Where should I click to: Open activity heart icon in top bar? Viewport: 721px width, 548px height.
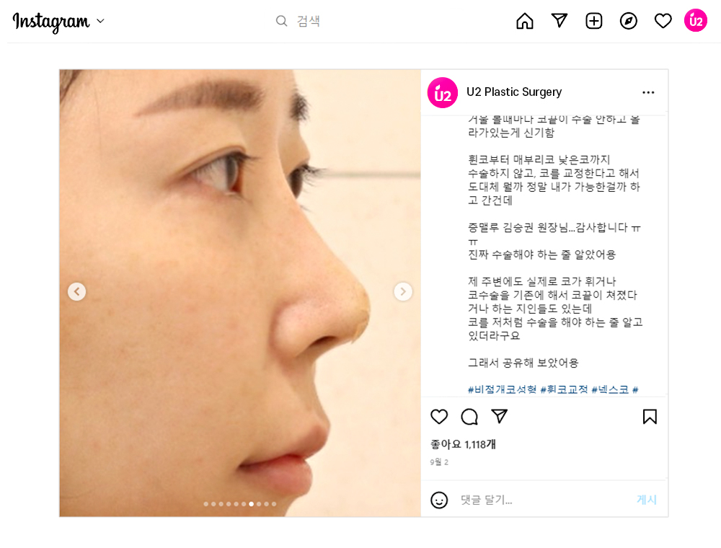point(663,21)
